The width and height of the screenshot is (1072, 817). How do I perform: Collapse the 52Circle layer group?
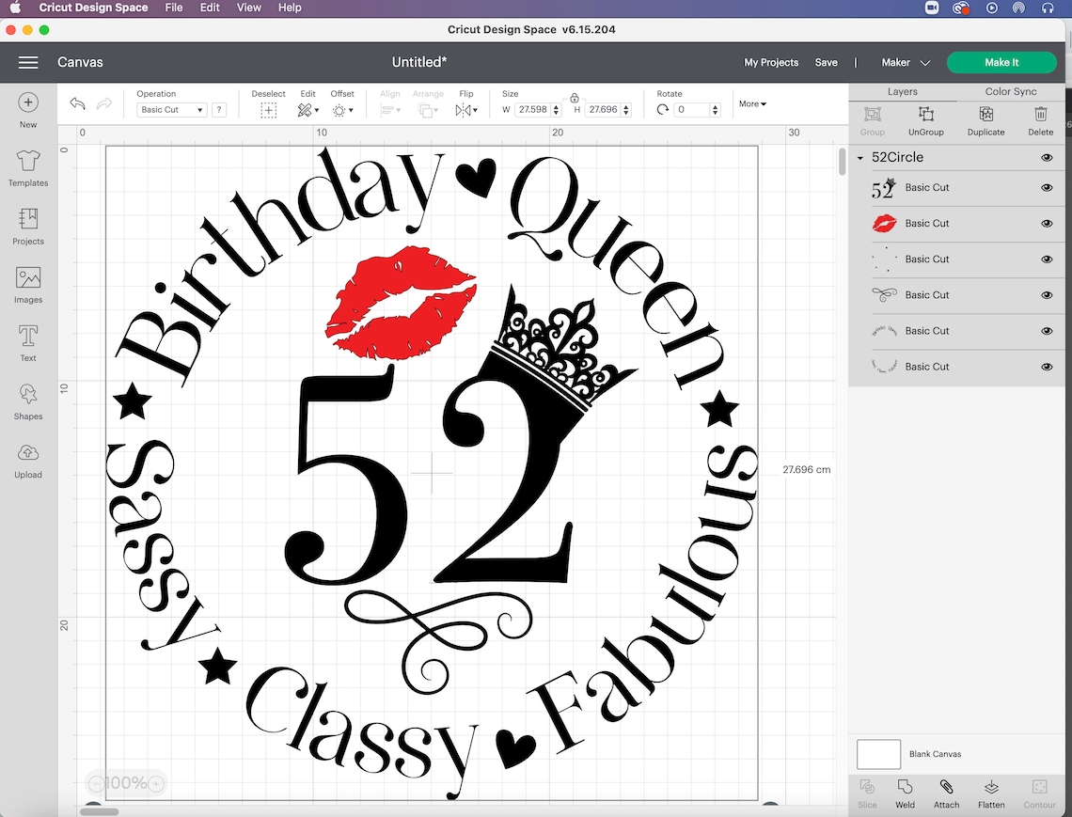click(x=859, y=157)
